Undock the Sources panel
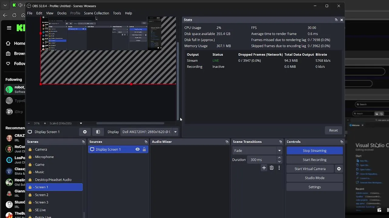This screenshot has height=218, width=389. point(146,142)
